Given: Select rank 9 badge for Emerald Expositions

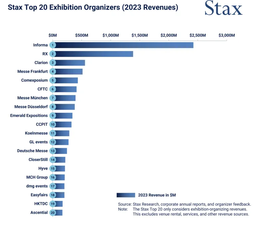Looking at the screenshot, I should pyautogui.click(x=53, y=116).
